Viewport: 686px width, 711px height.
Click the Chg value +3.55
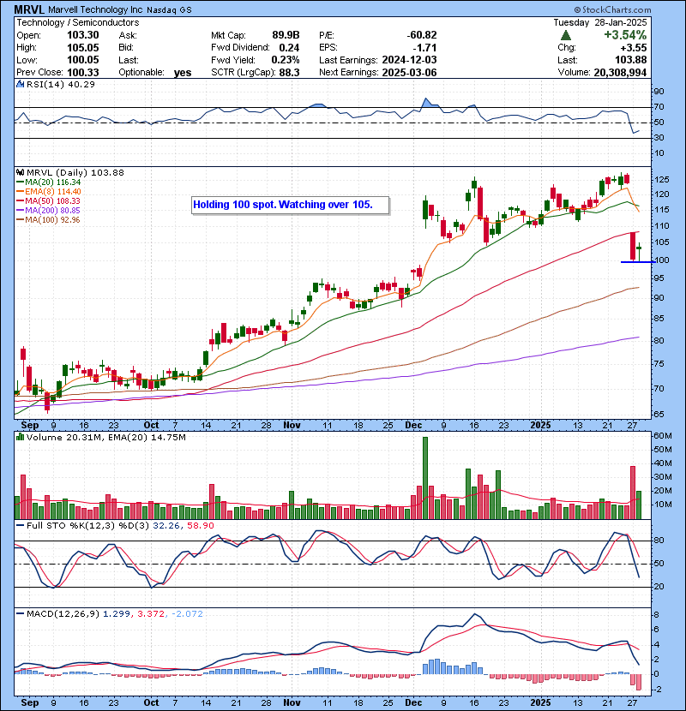pyautogui.click(x=635, y=48)
